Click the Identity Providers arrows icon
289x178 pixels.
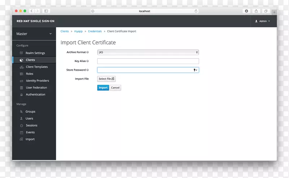[x=21, y=81]
